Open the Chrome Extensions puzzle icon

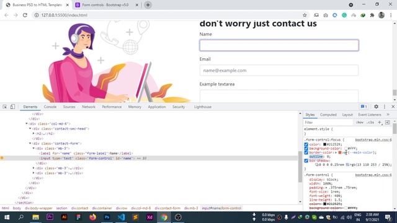click(x=372, y=15)
